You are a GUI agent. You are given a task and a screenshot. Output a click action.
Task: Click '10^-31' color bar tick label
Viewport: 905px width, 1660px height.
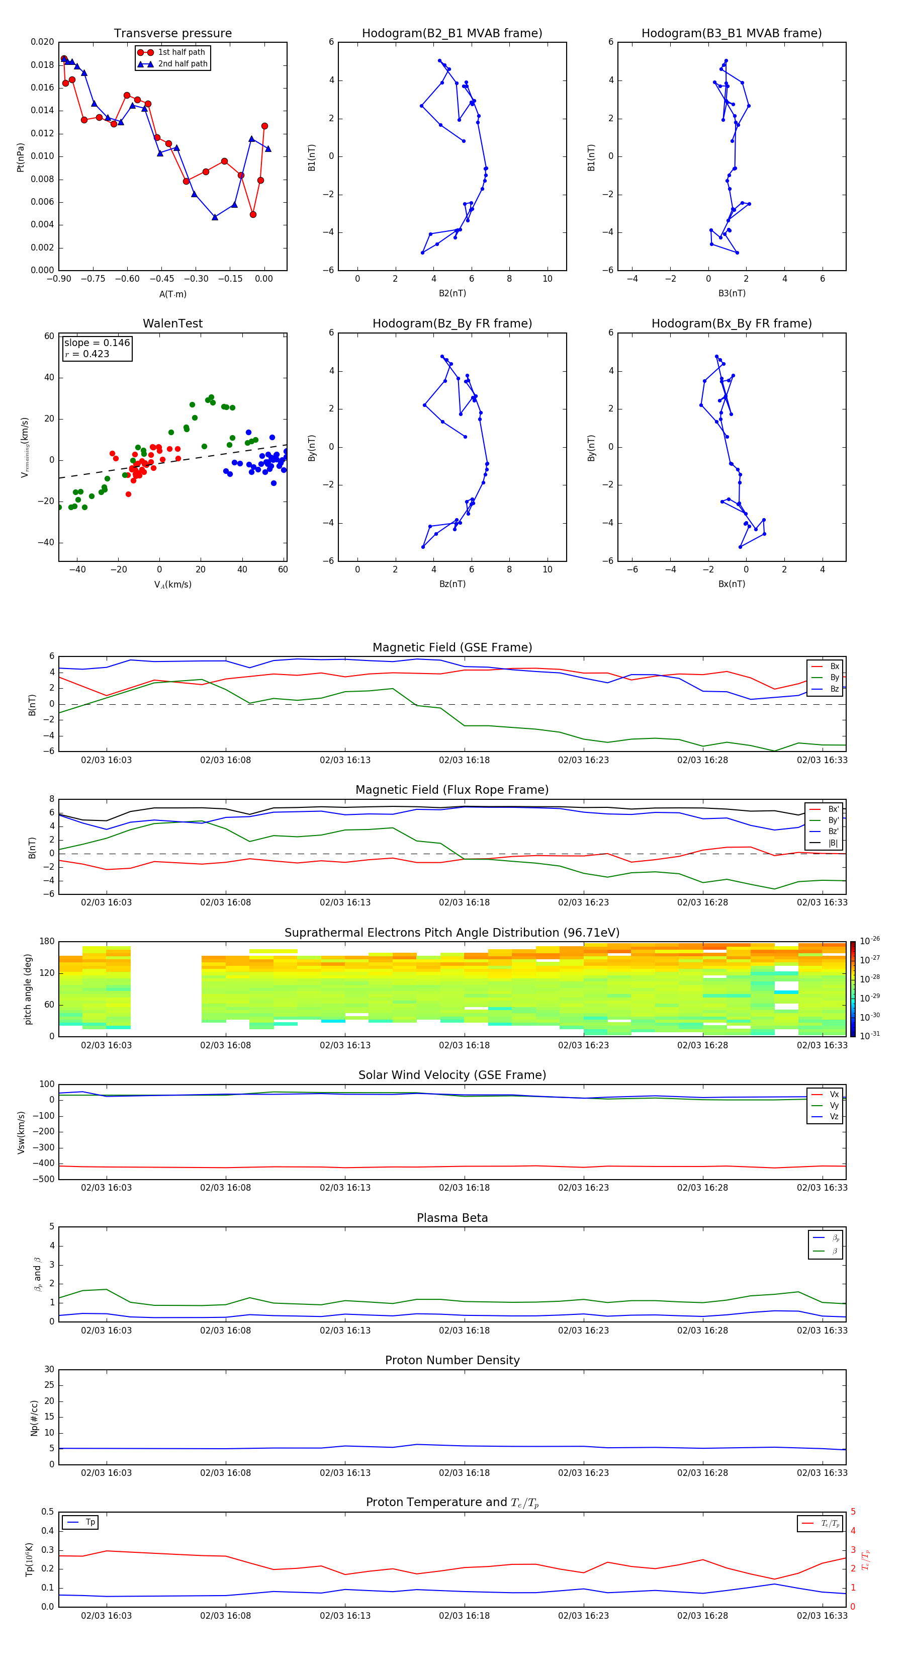[x=870, y=1036]
